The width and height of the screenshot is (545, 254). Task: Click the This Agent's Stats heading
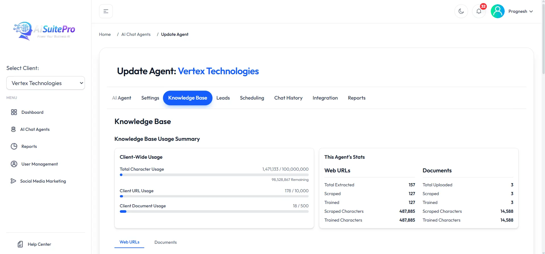344,157
